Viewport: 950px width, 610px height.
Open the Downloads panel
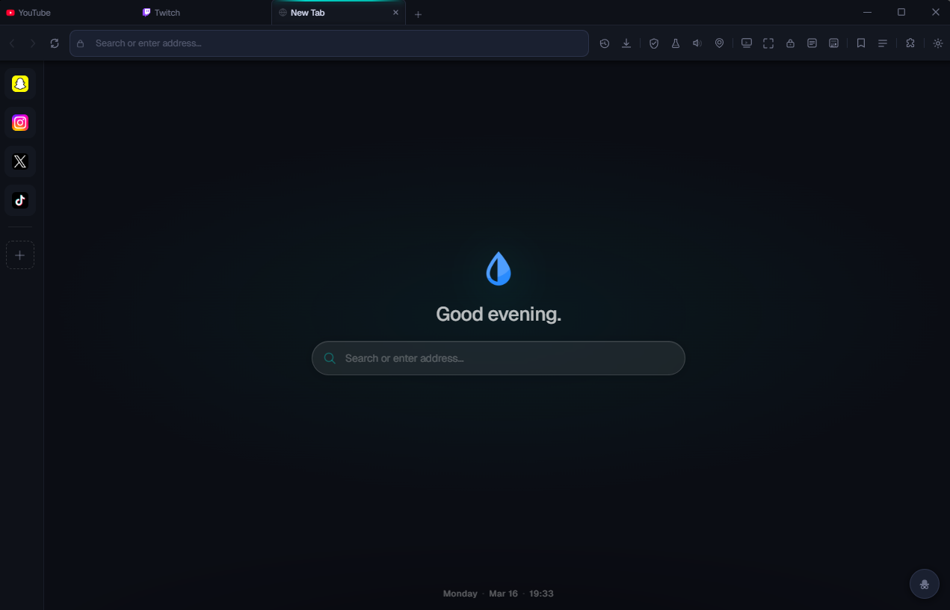click(626, 43)
